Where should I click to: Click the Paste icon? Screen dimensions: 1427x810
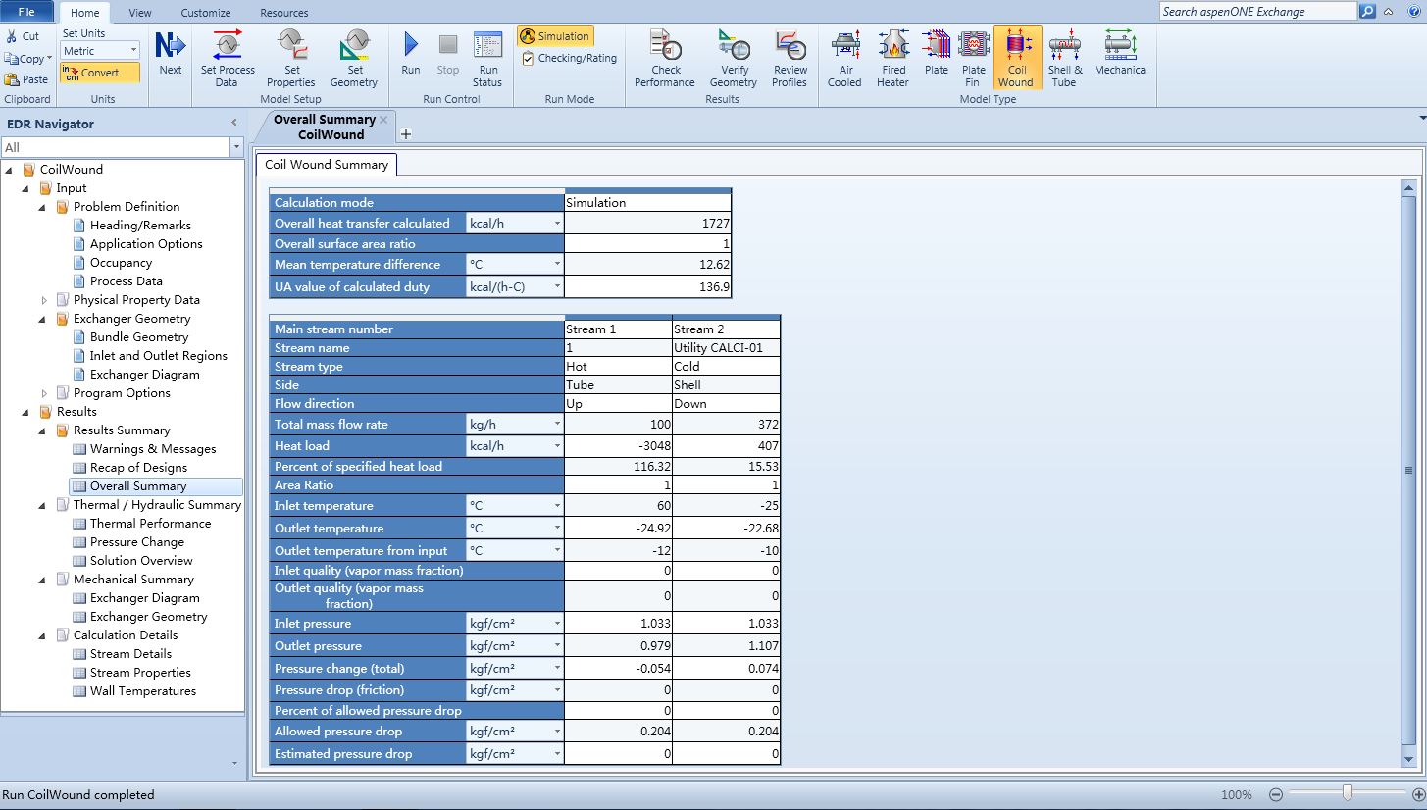pyautogui.click(x=12, y=79)
